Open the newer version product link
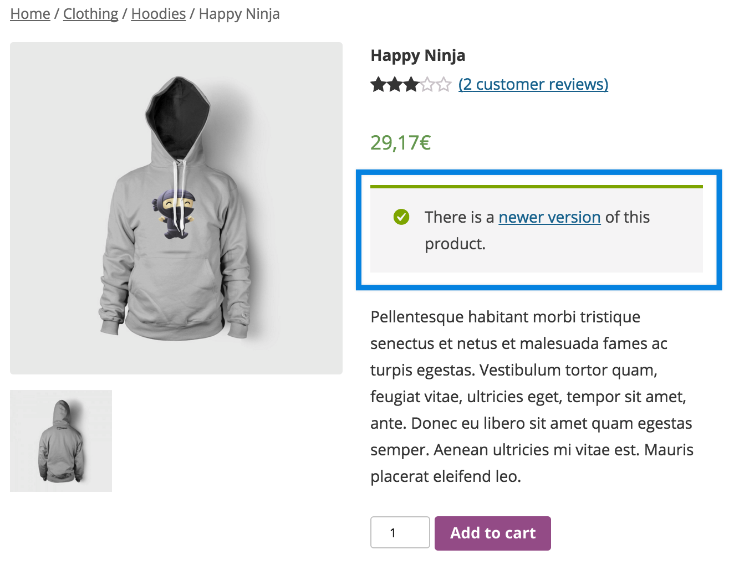 549,217
